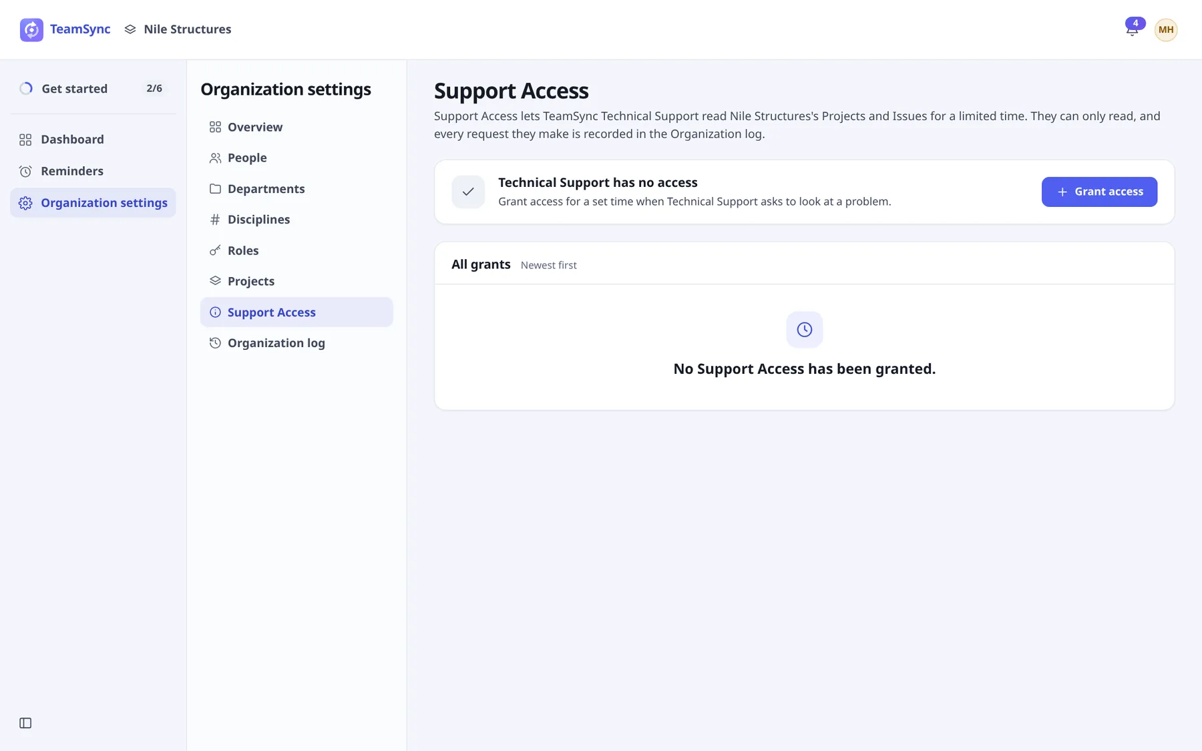
Task: Click the People icon in settings
Action: [215, 158]
